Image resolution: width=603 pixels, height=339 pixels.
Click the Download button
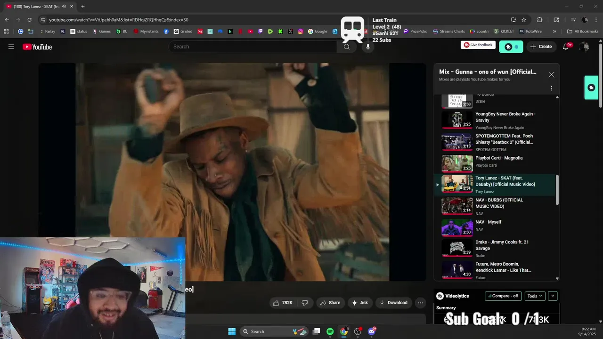[393, 303]
